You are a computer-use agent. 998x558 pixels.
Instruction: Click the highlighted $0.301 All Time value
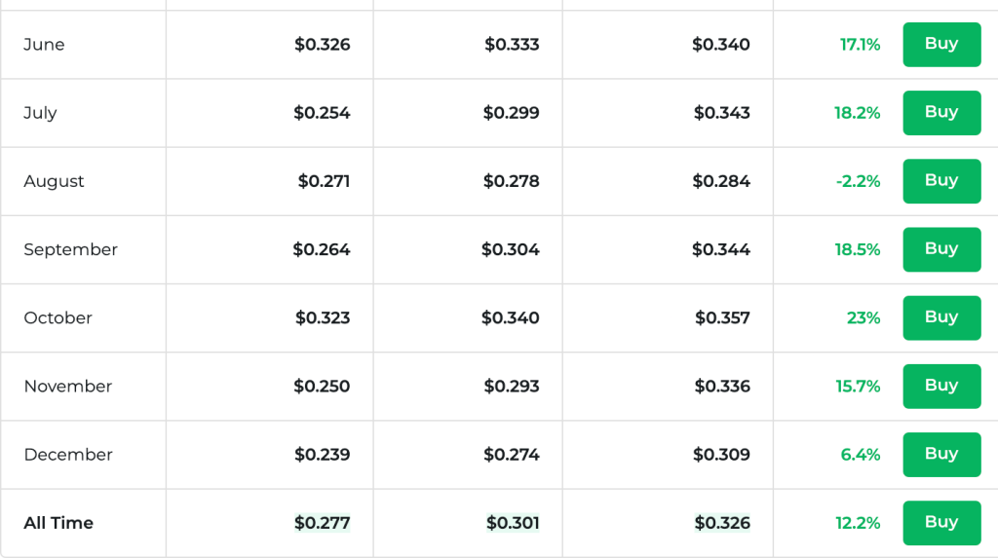tap(513, 523)
